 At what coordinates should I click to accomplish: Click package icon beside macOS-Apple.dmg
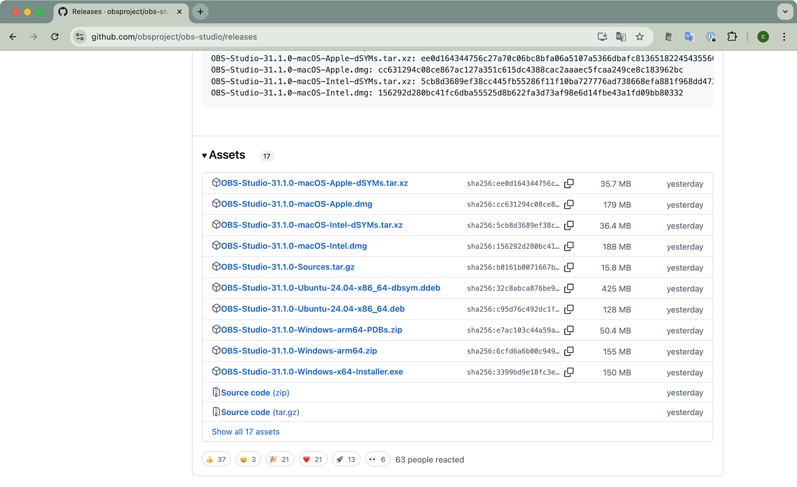[216, 204]
